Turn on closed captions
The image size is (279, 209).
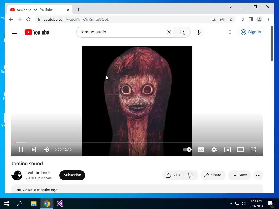tap(201, 150)
